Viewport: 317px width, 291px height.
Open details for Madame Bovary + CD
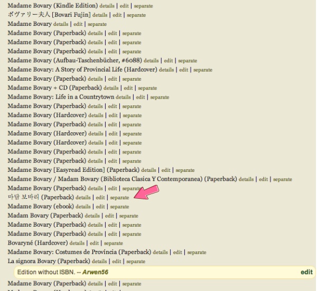click(111, 88)
